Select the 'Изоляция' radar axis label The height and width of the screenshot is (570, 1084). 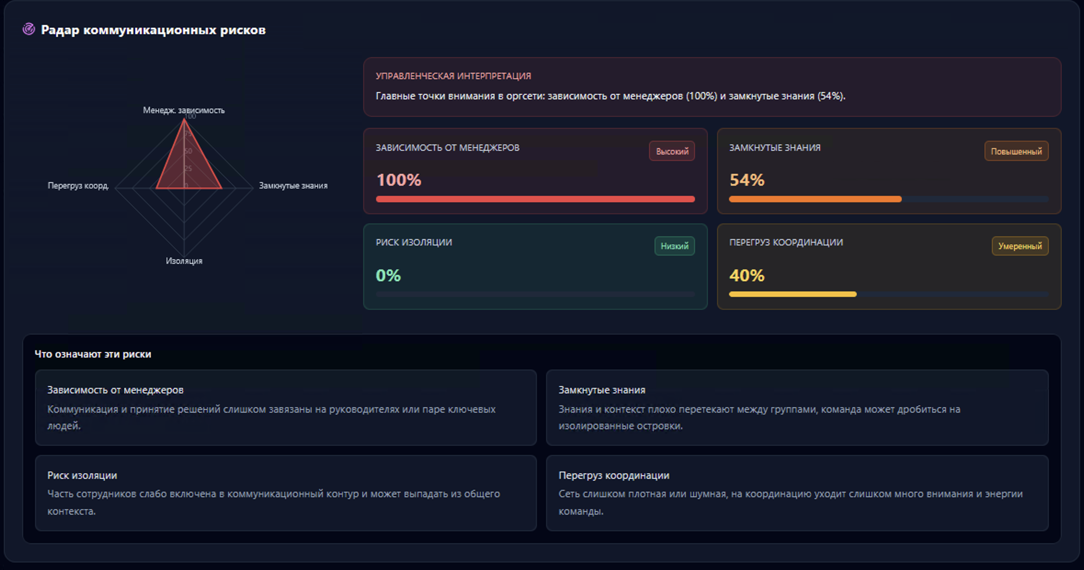tap(184, 261)
